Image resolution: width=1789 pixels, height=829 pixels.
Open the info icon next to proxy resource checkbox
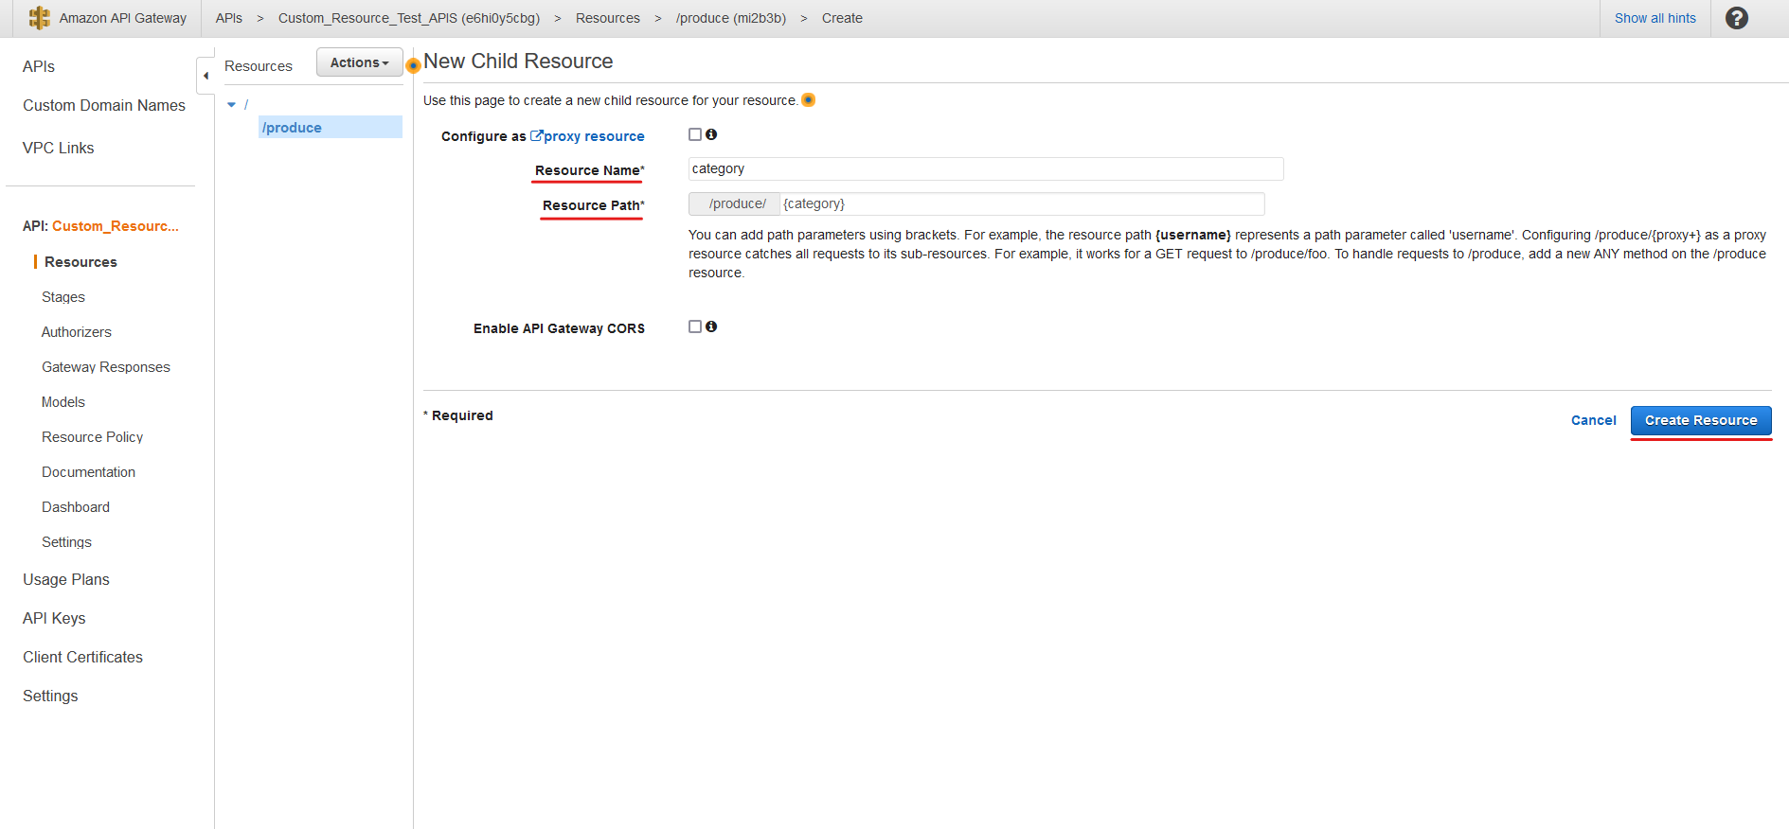711,134
